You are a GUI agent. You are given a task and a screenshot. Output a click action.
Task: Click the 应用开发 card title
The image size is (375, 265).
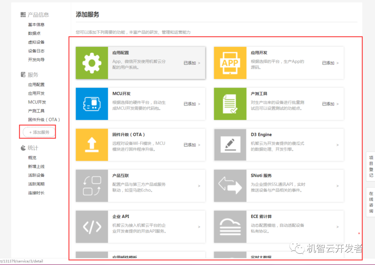(x=259, y=53)
